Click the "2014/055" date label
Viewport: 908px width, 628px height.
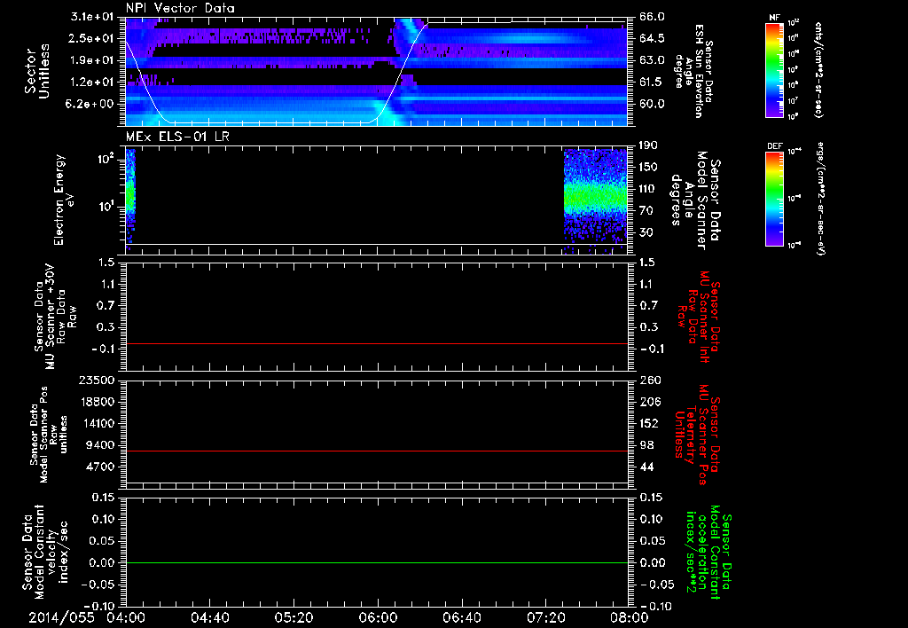pos(61,617)
